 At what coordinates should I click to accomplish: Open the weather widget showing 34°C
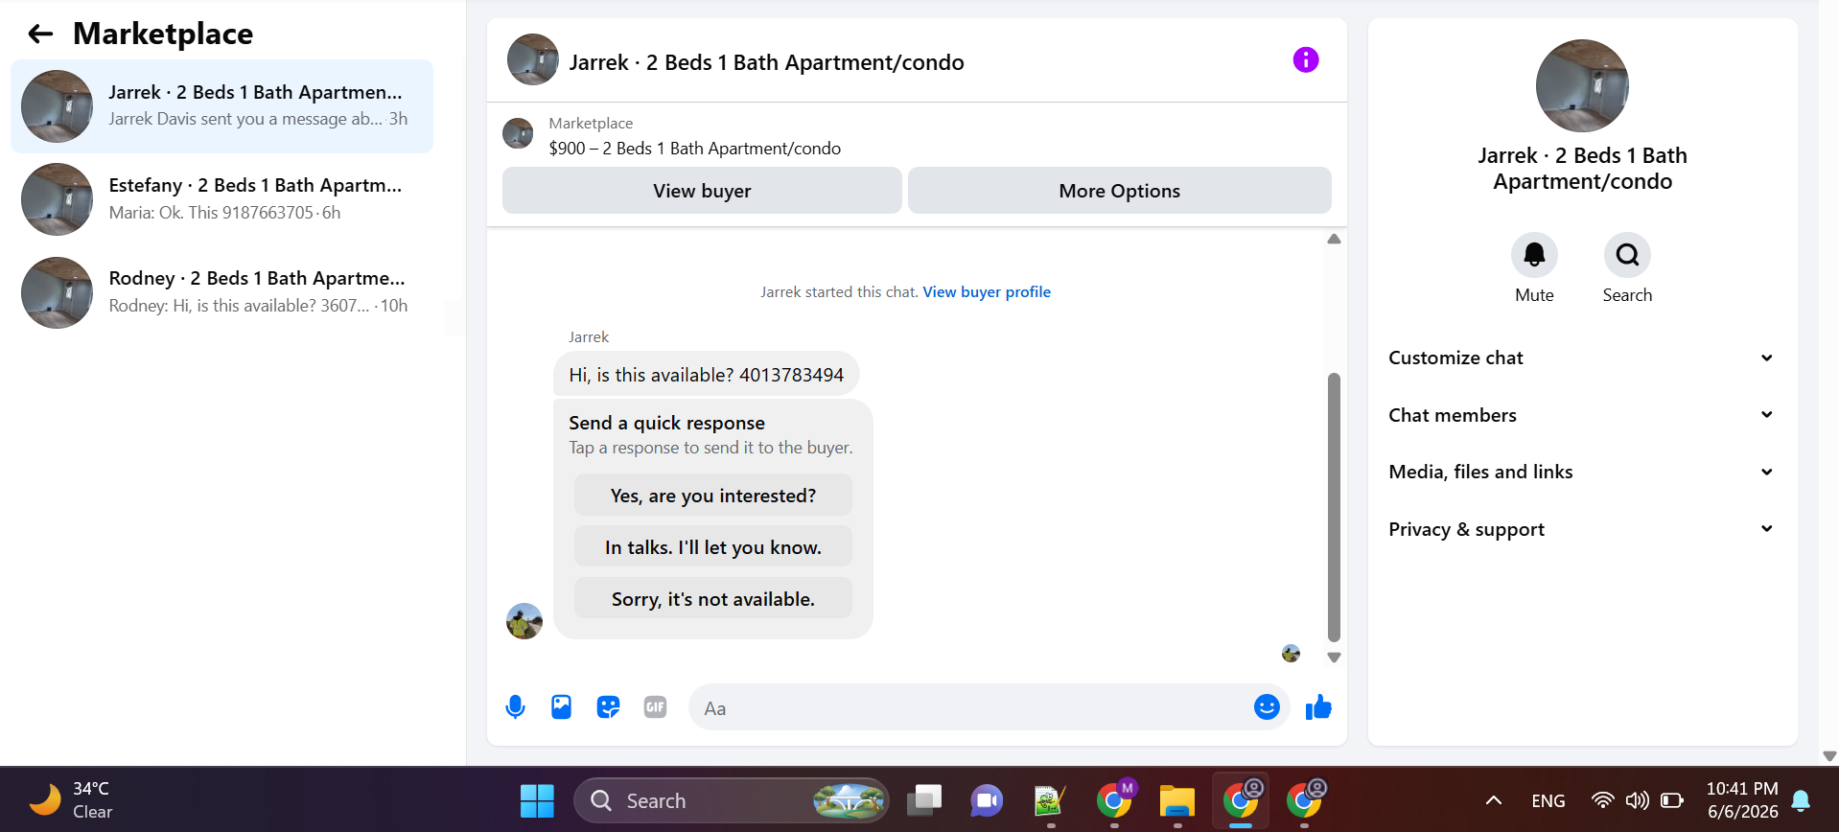click(71, 800)
